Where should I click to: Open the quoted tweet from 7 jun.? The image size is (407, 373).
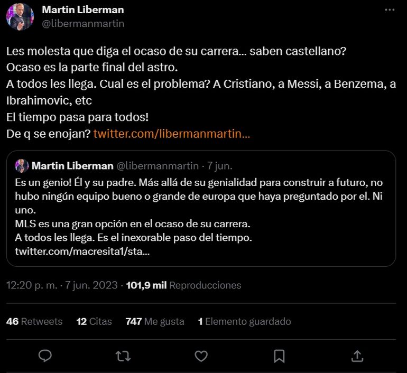201,211
